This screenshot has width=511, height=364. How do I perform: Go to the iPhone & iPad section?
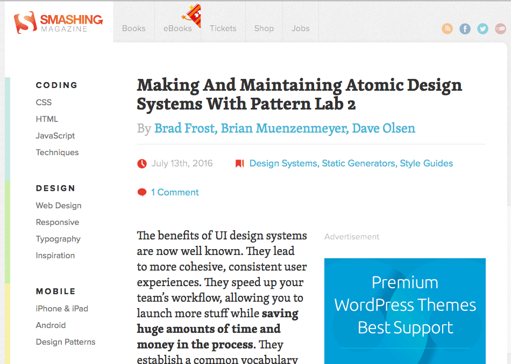pos(62,308)
